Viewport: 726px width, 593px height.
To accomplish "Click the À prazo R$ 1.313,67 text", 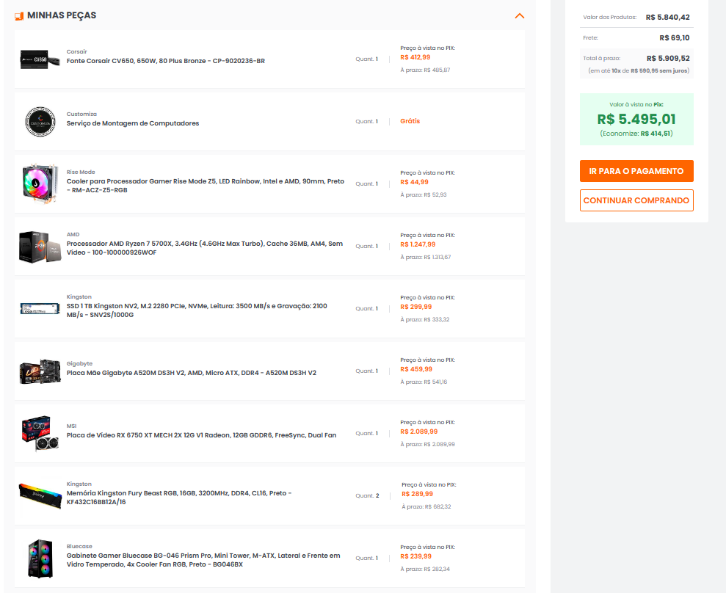I will pos(426,258).
